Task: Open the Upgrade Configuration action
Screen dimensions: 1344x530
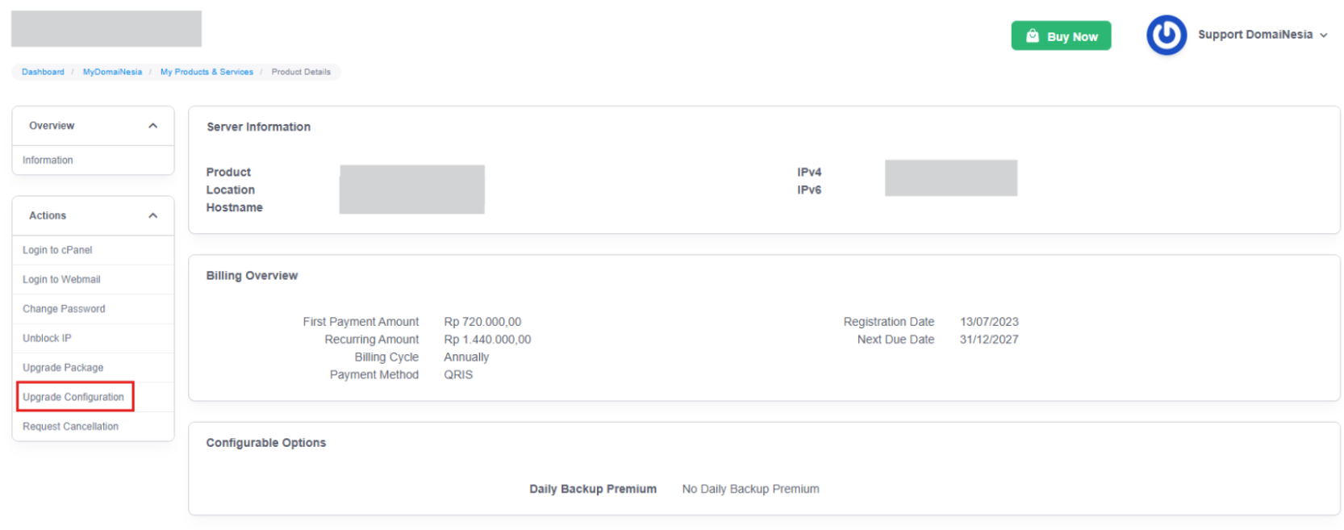Action: tap(75, 396)
